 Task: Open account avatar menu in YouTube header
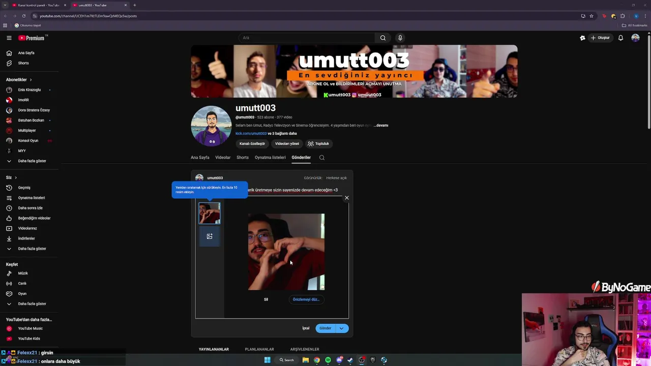[x=635, y=38]
